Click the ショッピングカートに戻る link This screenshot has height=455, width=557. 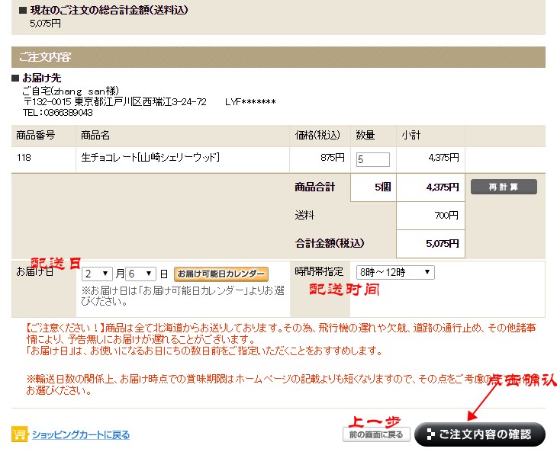[80, 435]
